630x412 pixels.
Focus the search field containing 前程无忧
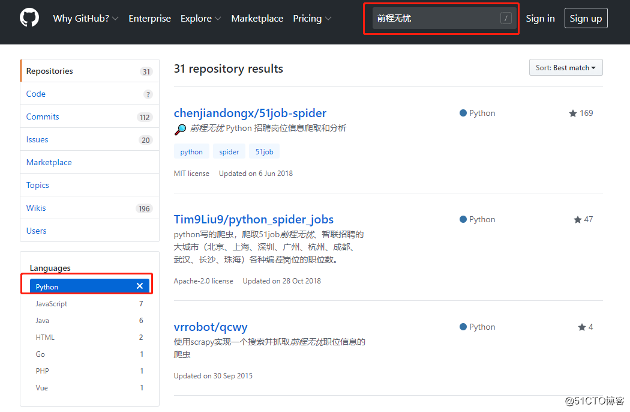point(445,18)
